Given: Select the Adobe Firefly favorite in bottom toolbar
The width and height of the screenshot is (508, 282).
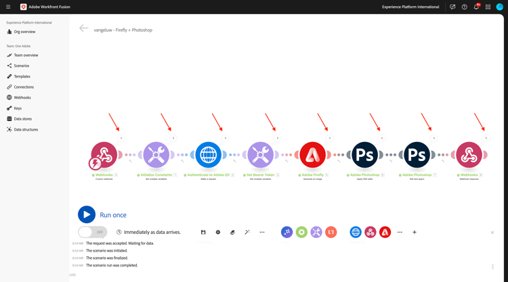Looking at the screenshot, I should [x=385, y=232].
